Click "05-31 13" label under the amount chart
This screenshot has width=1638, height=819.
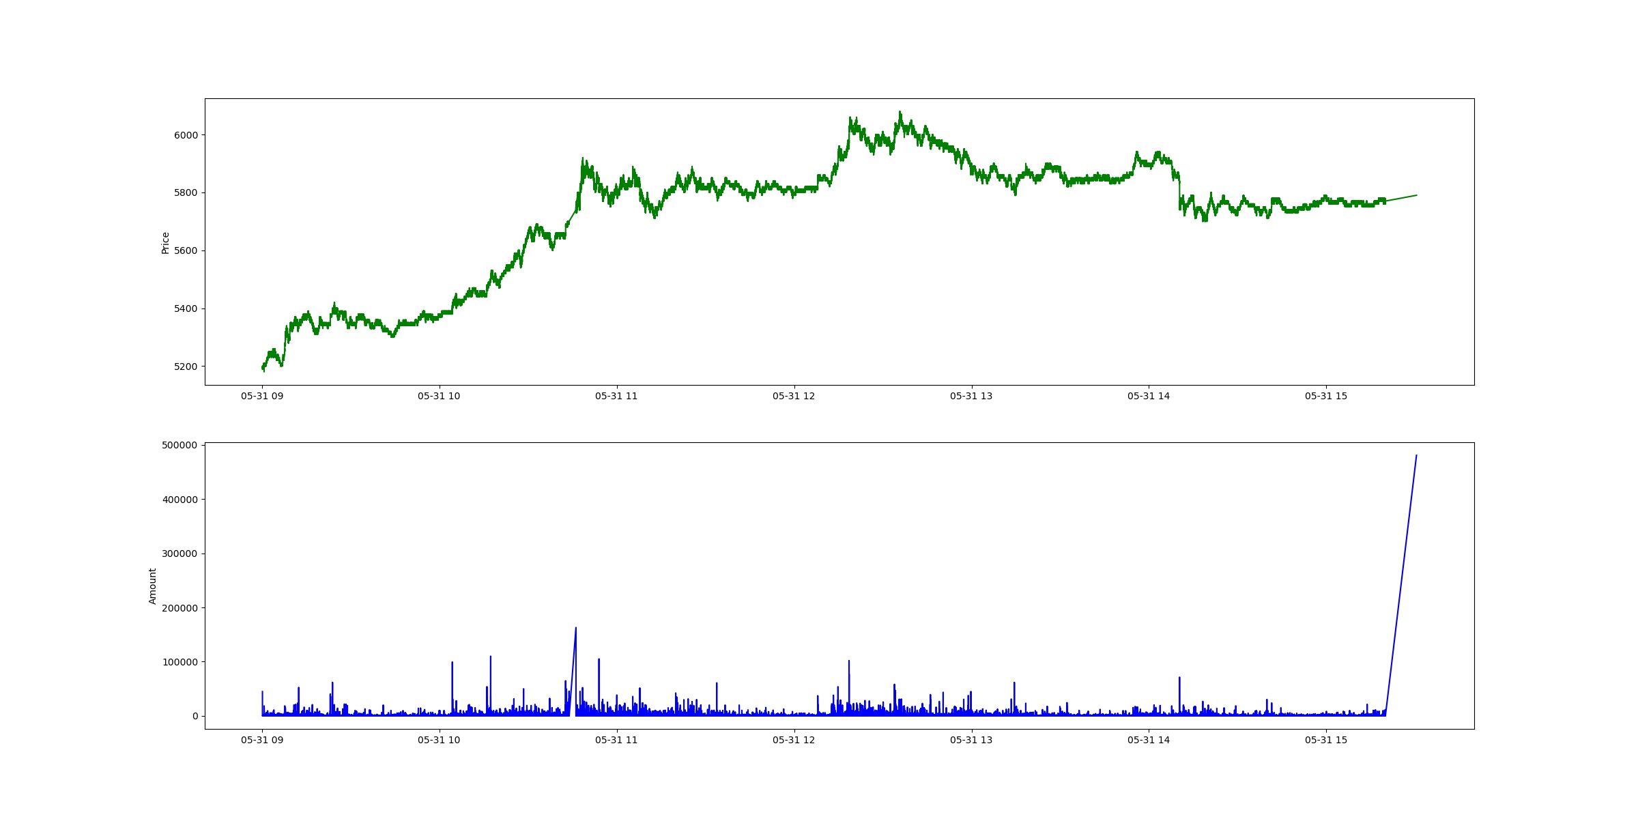[971, 740]
